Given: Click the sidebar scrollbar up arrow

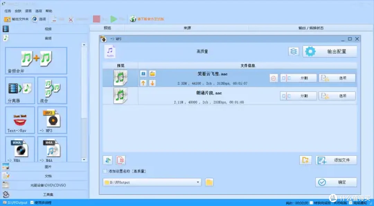Looking at the screenshot, I should coord(84,45).
